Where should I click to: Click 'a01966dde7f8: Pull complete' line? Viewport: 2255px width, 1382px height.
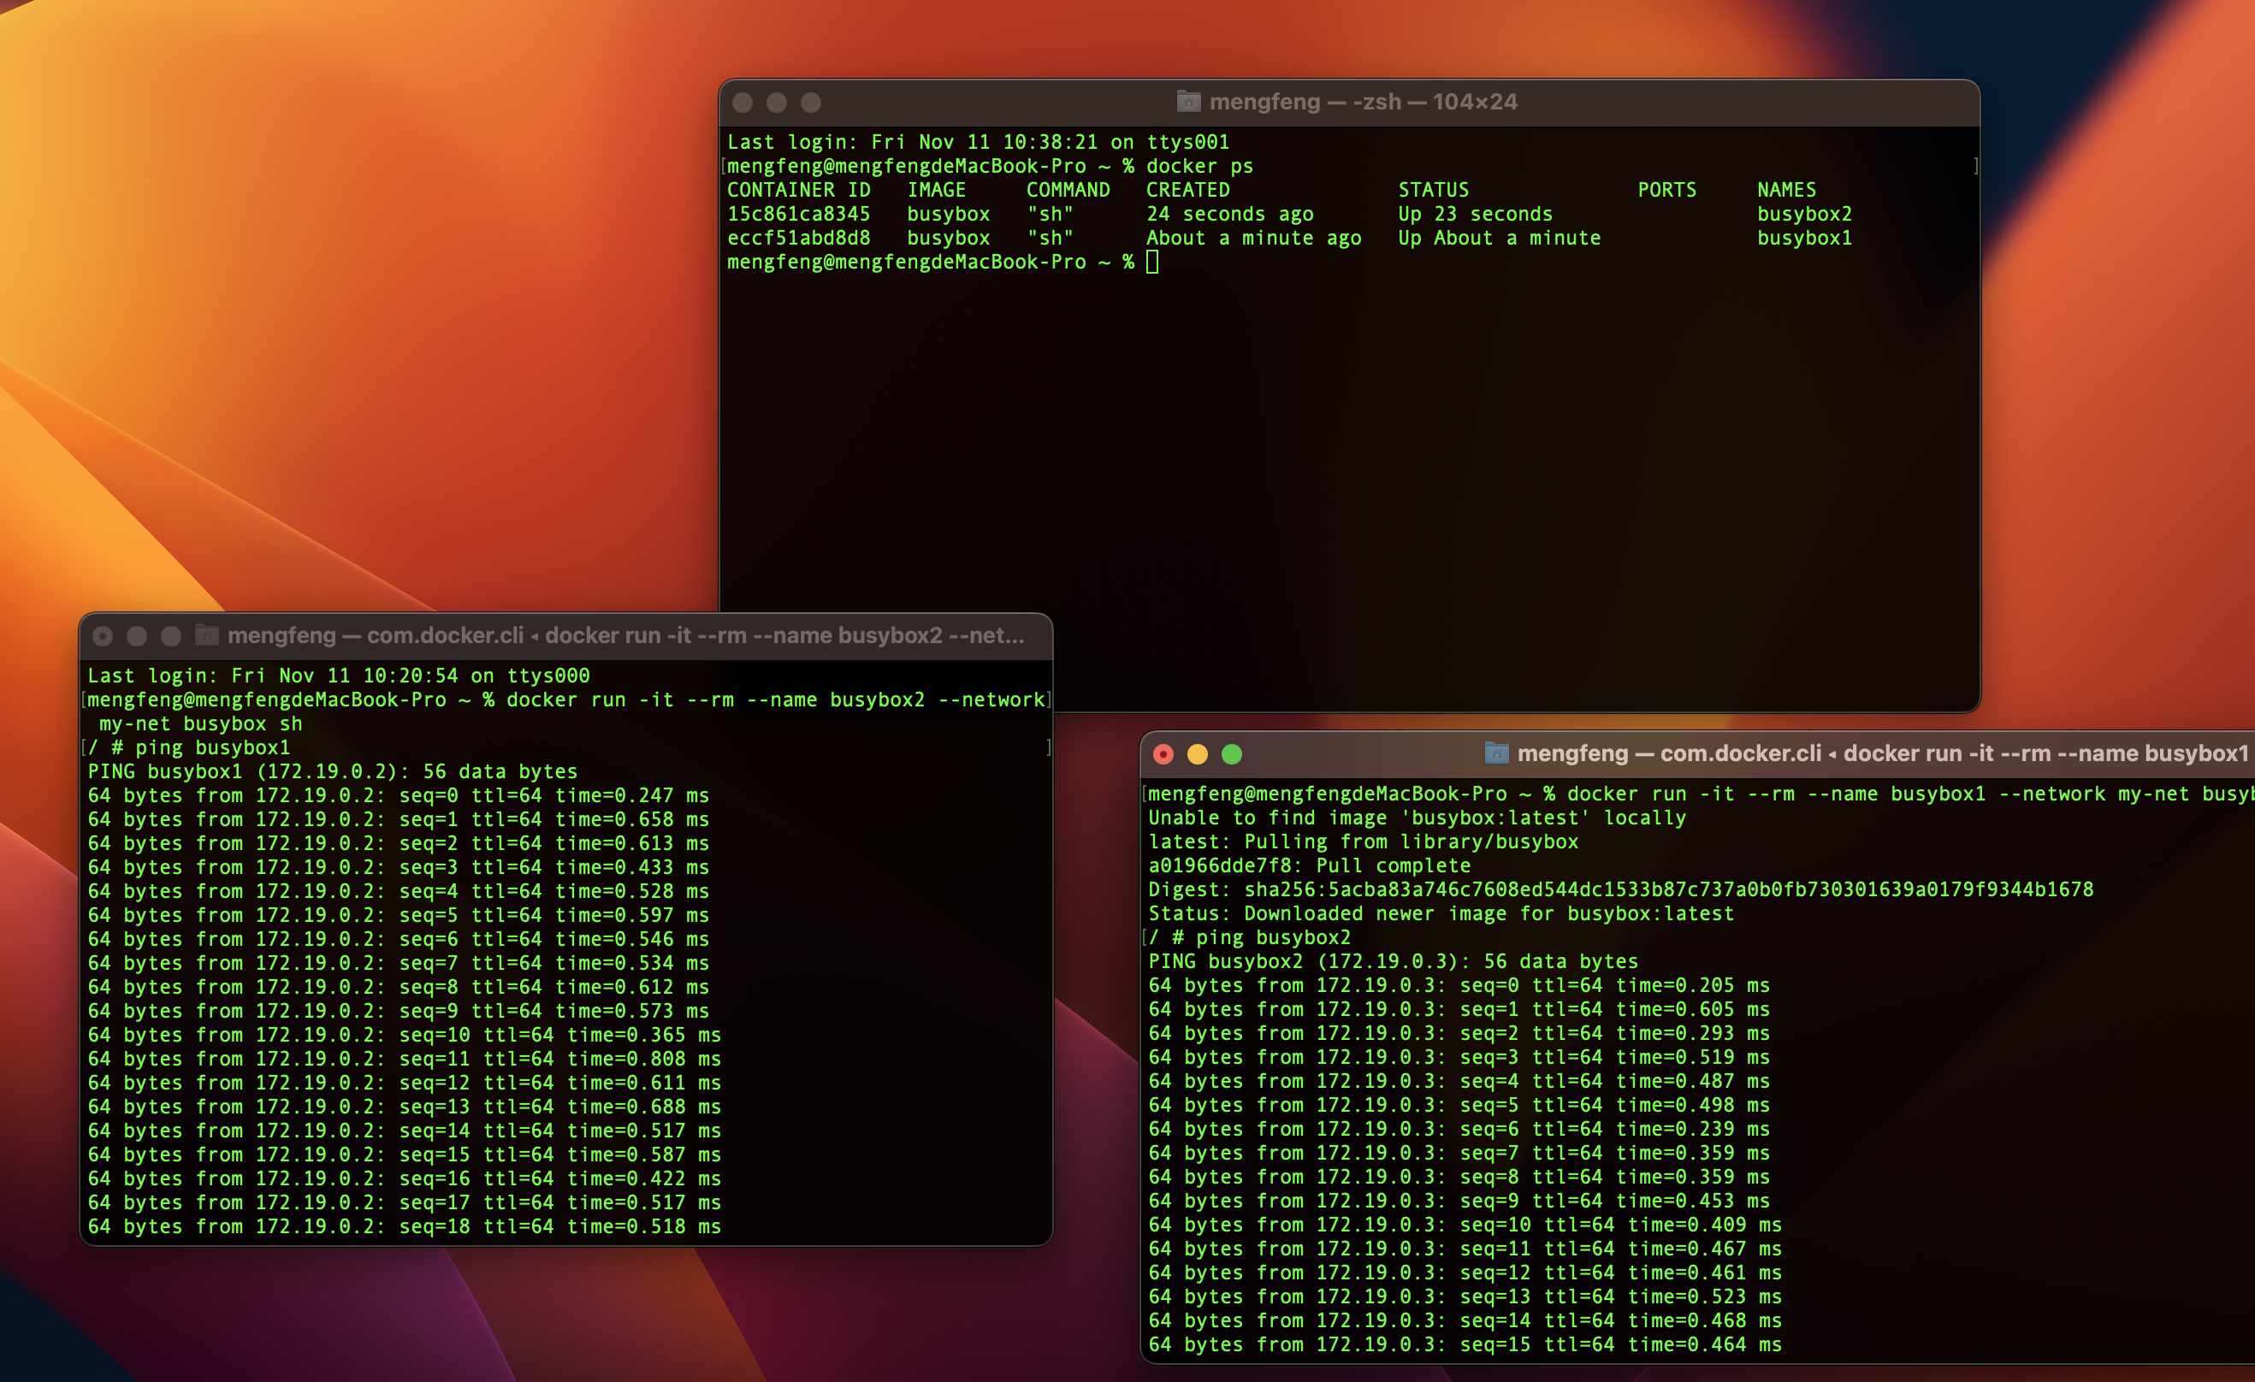pos(1309,865)
